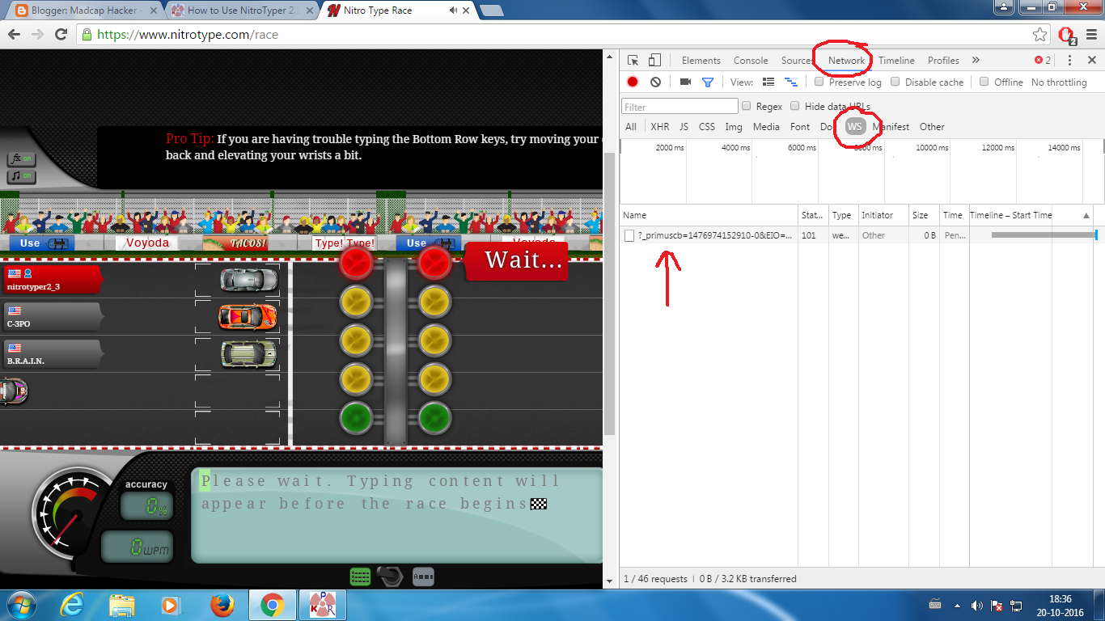Click the C-3PO racer name tag
The height and width of the screenshot is (621, 1105).
[53, 317]
